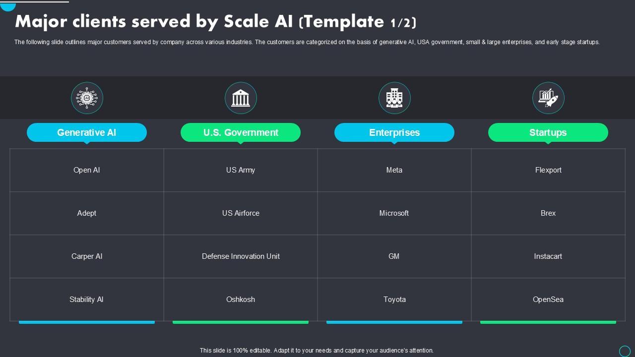
Task: Click the blue bar under Generative AI column
Action: (87, 322)
